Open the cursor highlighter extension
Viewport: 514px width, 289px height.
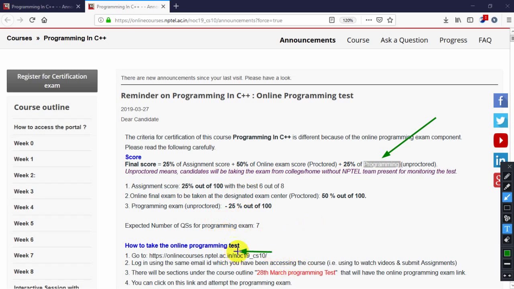coord(494,20)
